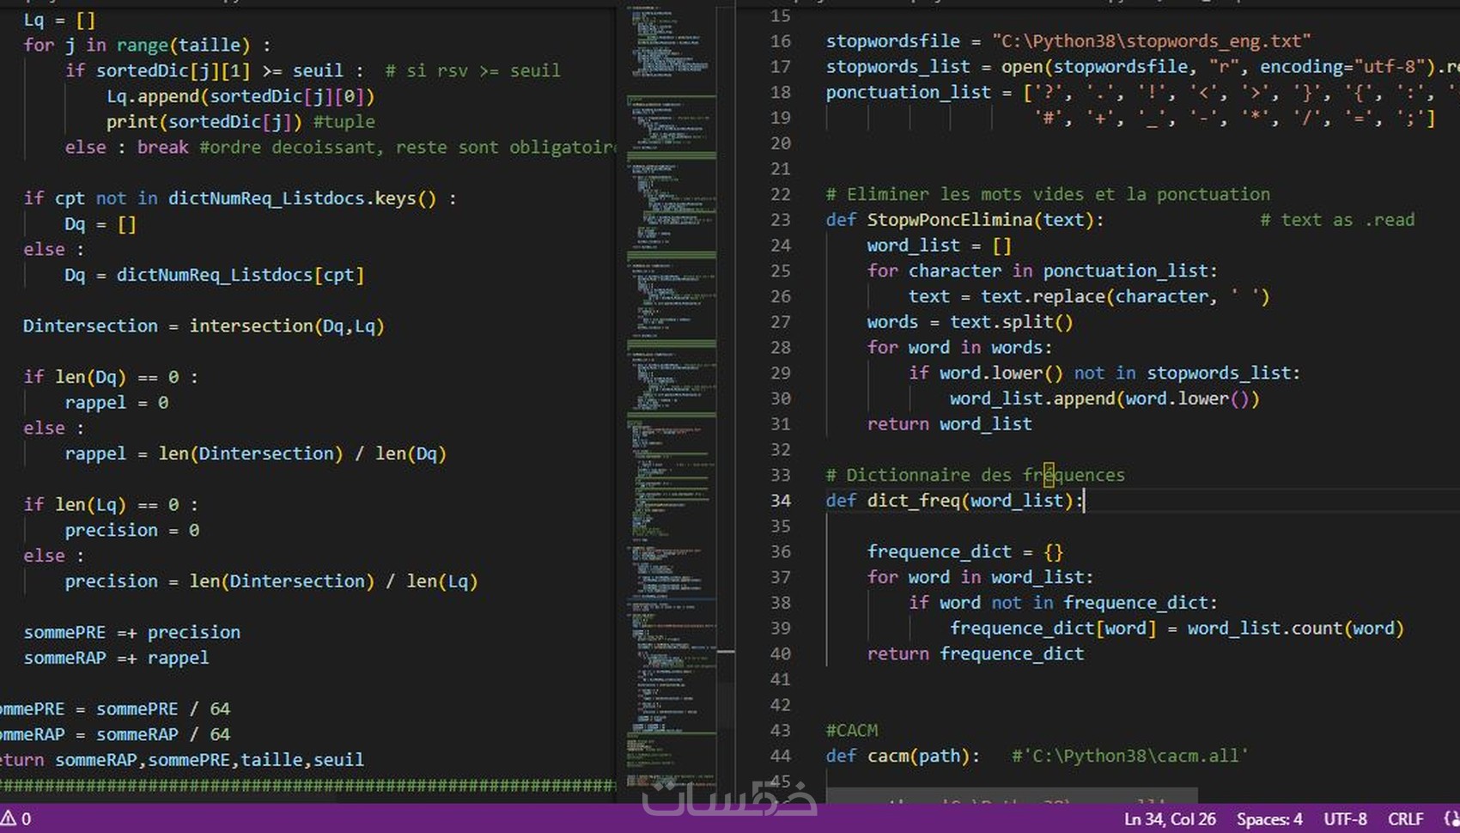Click line number 34 in the gutter

780,501
